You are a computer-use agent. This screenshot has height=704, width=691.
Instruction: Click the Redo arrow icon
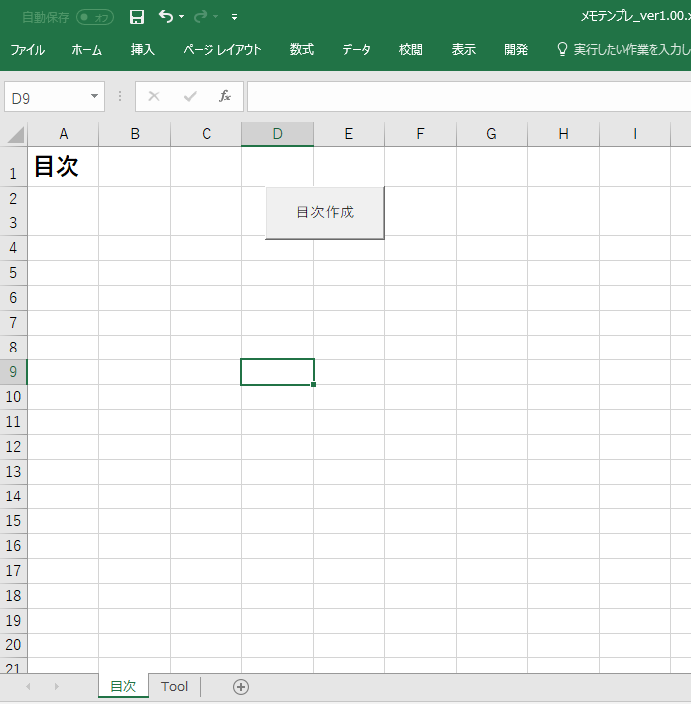(200, 17)
